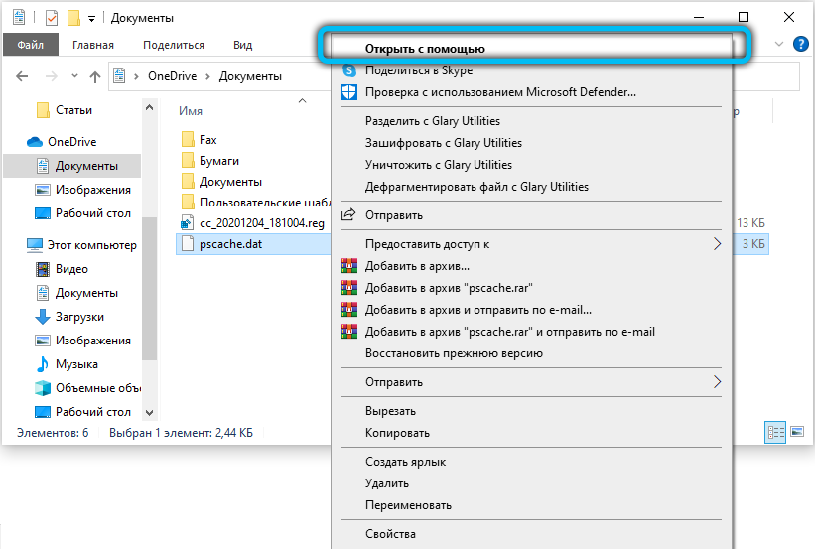Expand the lower "Отправить" submenu arrow

[x=718, y=382]
